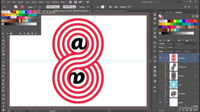Image resolution: width=200 pixels, height=112 pixels.
Task: Expand the primitives layer contents
Action: (x=167, y=58)
